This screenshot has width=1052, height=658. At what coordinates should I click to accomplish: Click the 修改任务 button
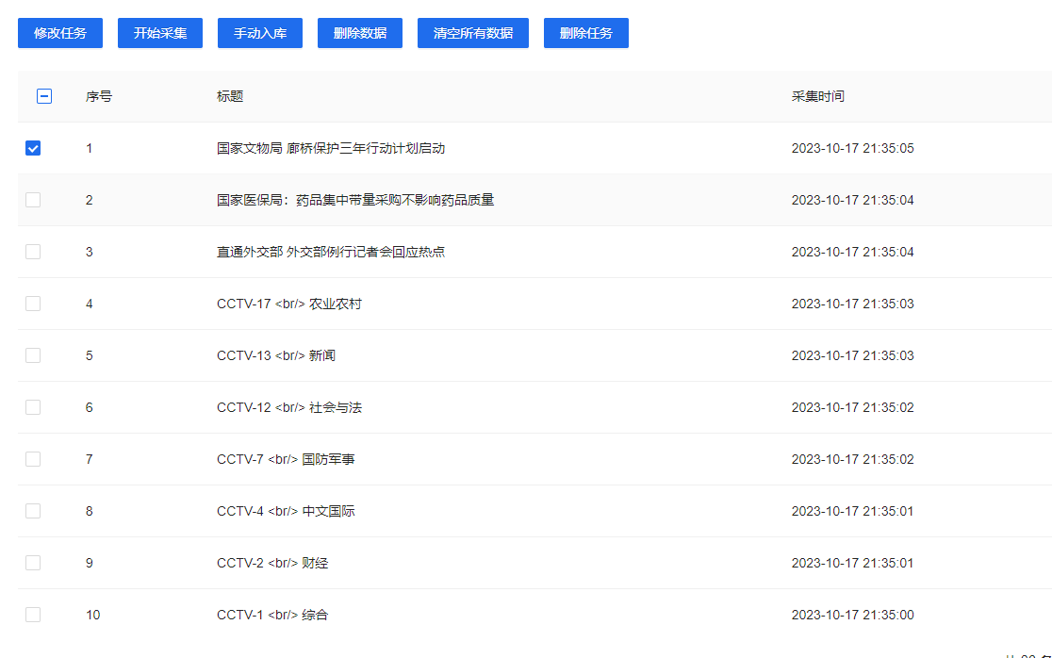click(60, 33)
